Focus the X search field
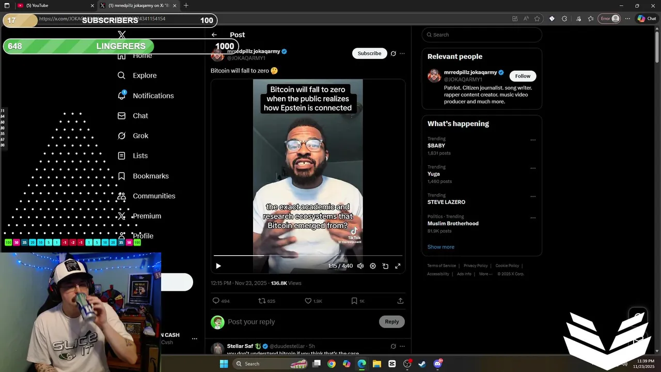This screenshot has height=372, width=661. (482, 35)
